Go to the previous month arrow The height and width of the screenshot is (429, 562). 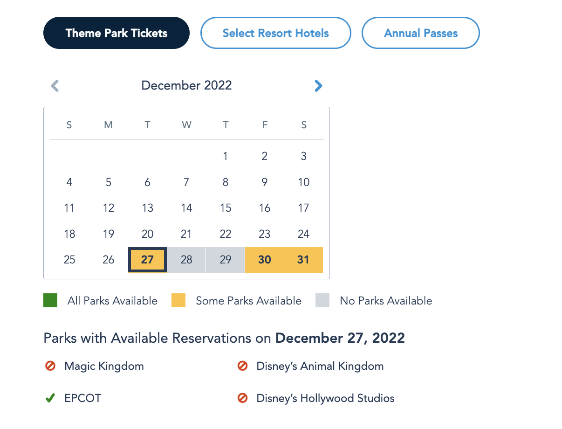click(x=55, y=86)
